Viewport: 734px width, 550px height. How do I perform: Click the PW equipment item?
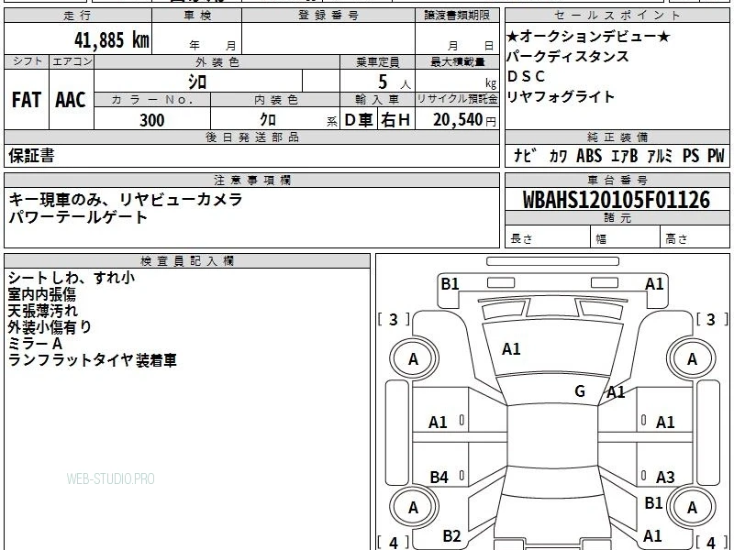[x=716, y=155]
